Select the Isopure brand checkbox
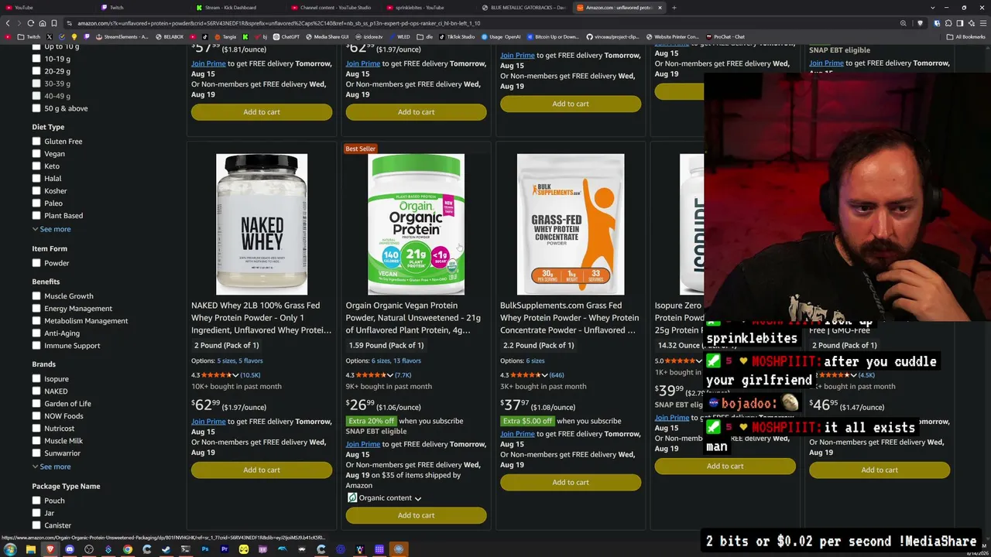Screen dimensions: 991x557 36,379
